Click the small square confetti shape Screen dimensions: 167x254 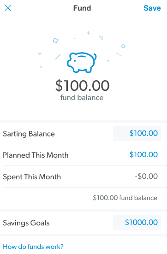[x=55, y=40]
